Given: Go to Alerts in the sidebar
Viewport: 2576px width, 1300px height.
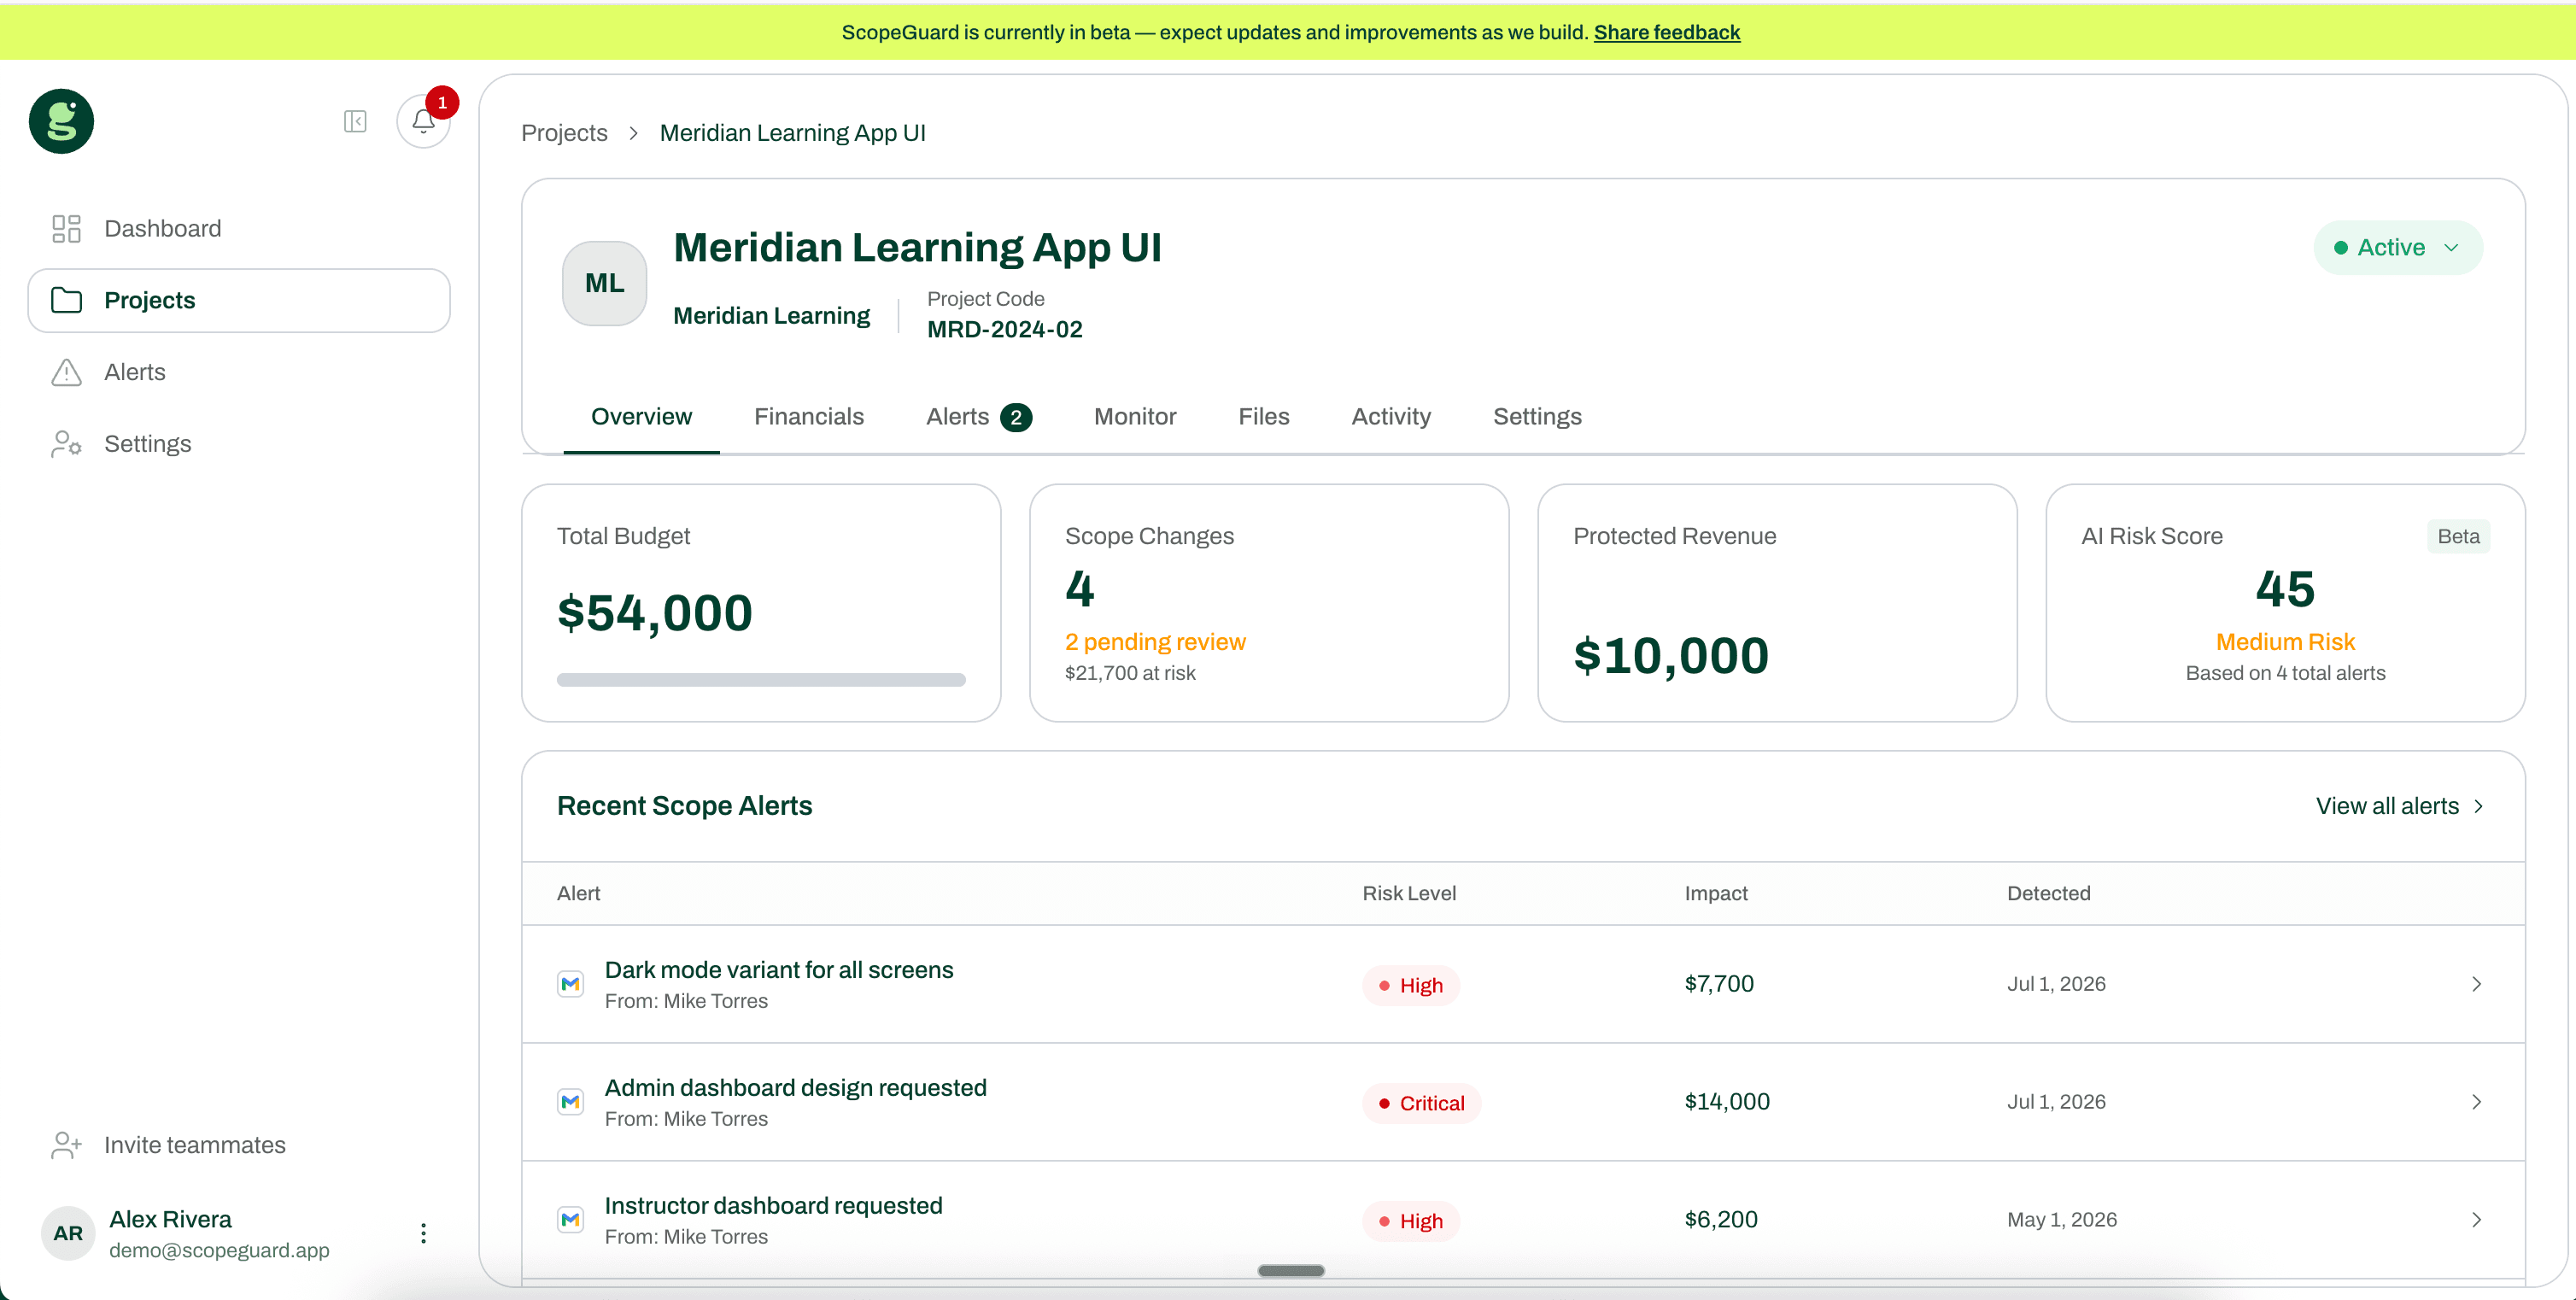Looking at the screenshot, I should coord(239,372).
